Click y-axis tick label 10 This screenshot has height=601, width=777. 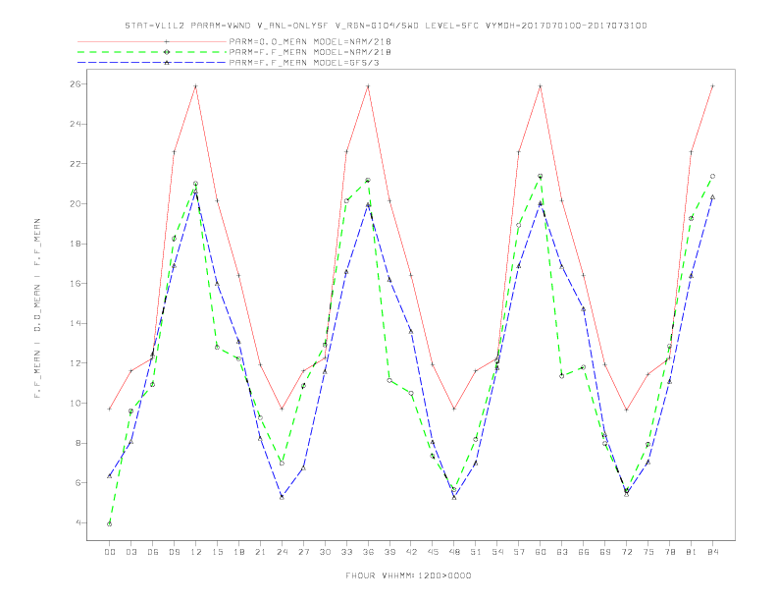(x=75, y=404)
